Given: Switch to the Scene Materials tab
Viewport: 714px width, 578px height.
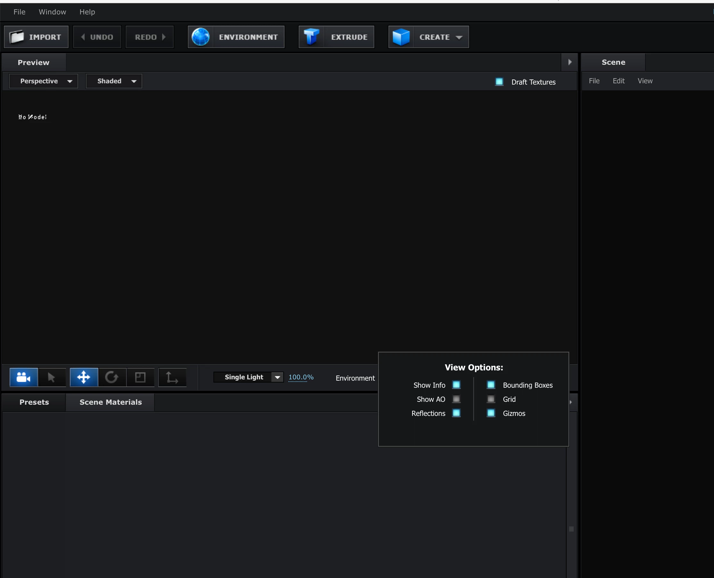Looking at the screenshot, I should pyautogui.click(x=111, y=402).
